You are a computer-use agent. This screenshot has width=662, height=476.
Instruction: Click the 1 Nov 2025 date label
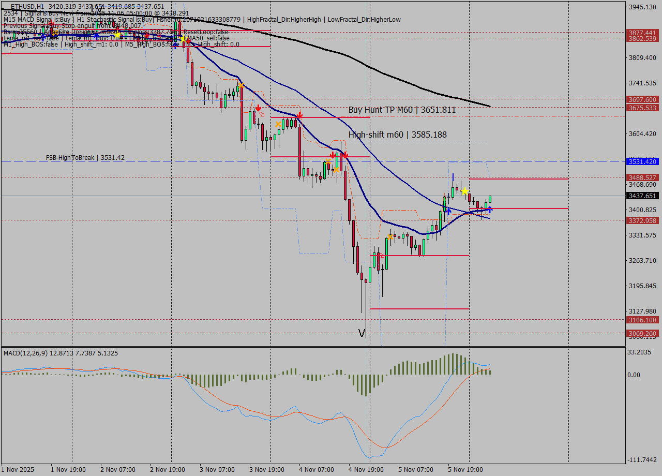[18, 470]
